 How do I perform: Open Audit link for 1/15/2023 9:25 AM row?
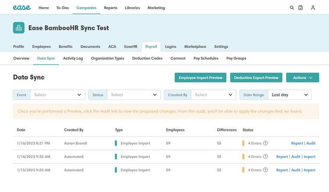296,170
